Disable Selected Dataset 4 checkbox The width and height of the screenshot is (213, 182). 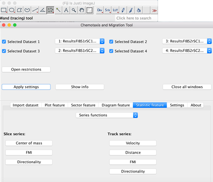111,51
